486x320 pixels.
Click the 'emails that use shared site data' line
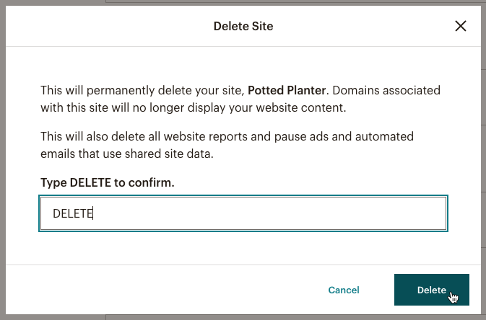tap(127, 154)
